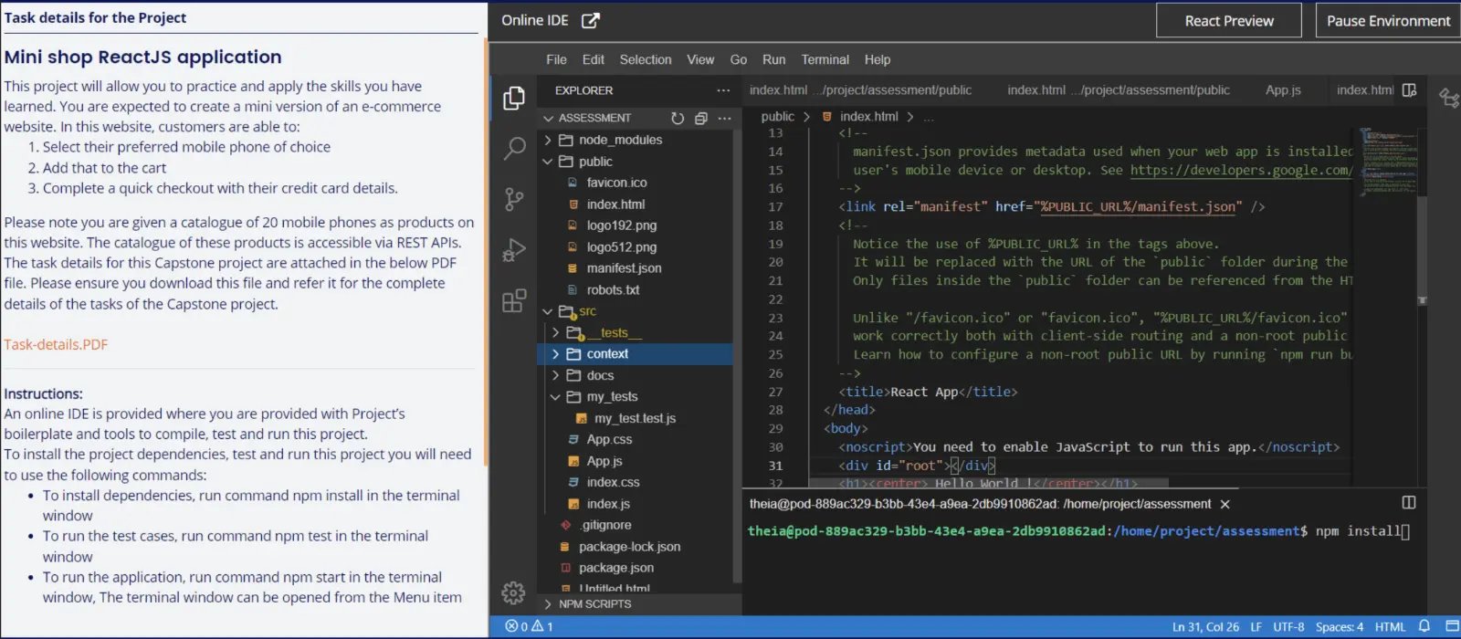This screenshot has width=1461, height=639.
Task: Change HTML language mode in status bar
Action: [1390, 627]
